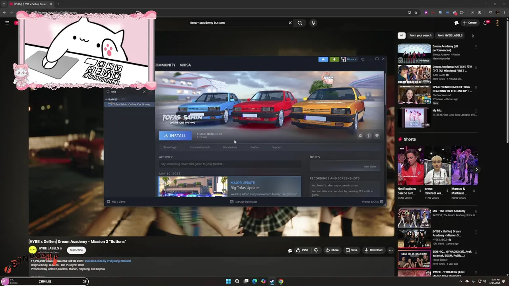The image size is (509, 286).
Task: Select 'From HYBE LABELS' filter chip
Action: pos(450,35)
